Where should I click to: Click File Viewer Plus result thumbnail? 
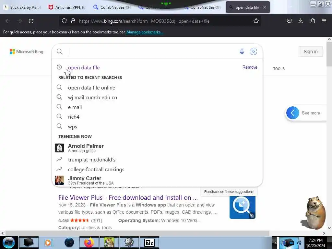pyautogui.click(x=243, y=207)
